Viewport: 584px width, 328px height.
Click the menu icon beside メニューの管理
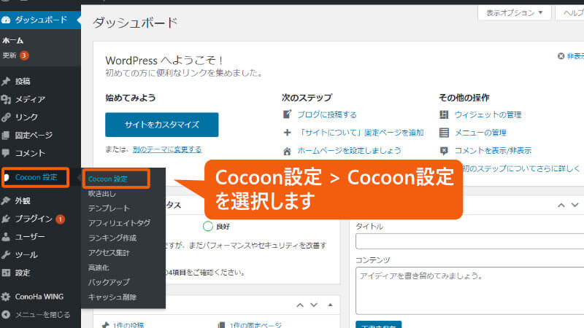tap(444, 133)
